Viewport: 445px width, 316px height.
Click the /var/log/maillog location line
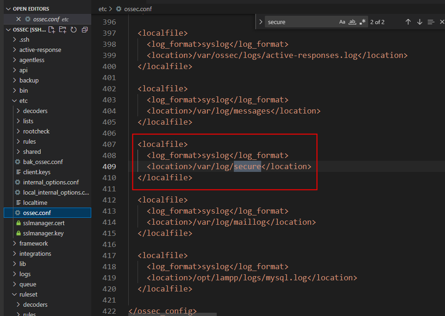(231, 222)
